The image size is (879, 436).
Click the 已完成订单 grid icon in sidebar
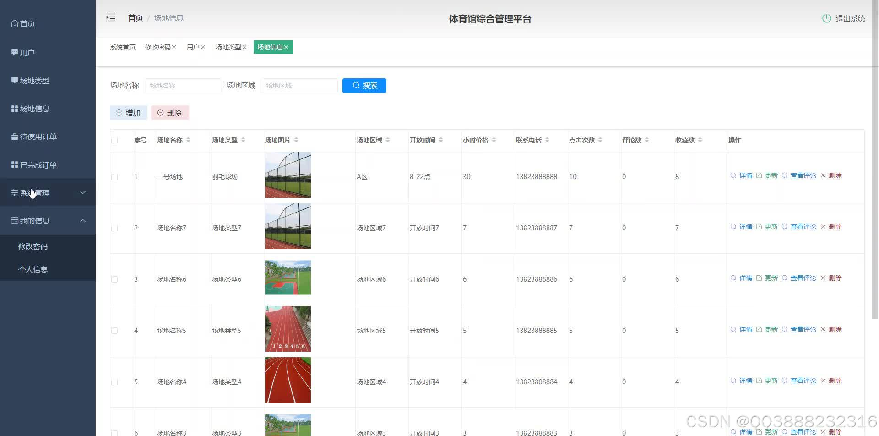point(15,165)
